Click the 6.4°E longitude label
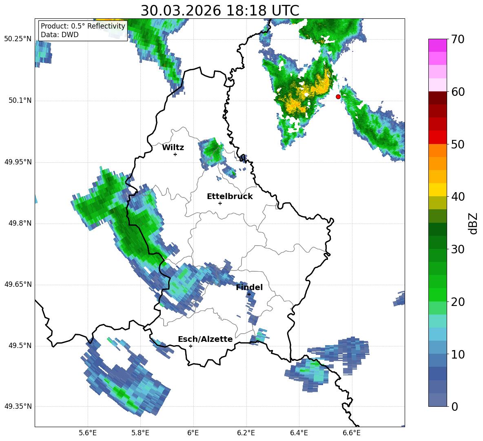The height and width of the screenshot is (441, 483). [299, 433]
